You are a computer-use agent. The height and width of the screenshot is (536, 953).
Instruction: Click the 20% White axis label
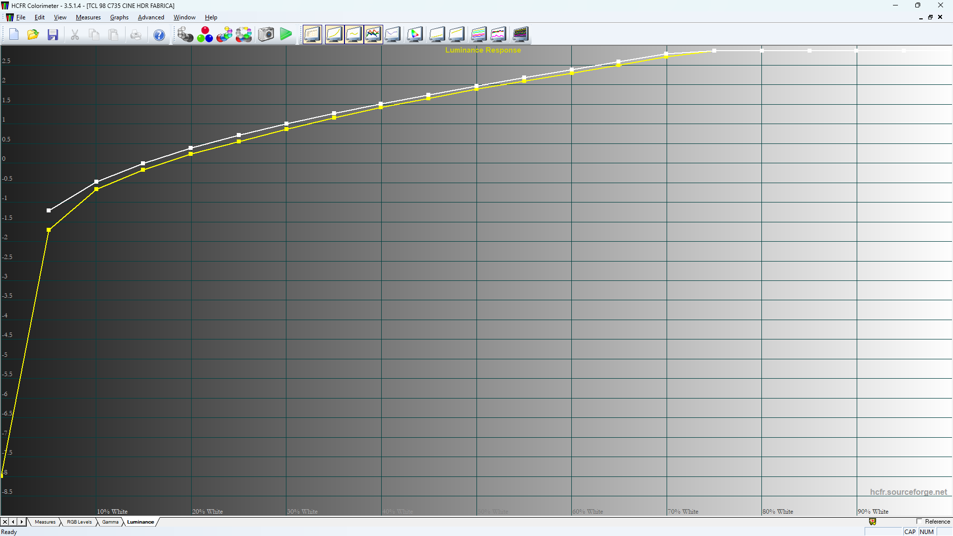207,512
